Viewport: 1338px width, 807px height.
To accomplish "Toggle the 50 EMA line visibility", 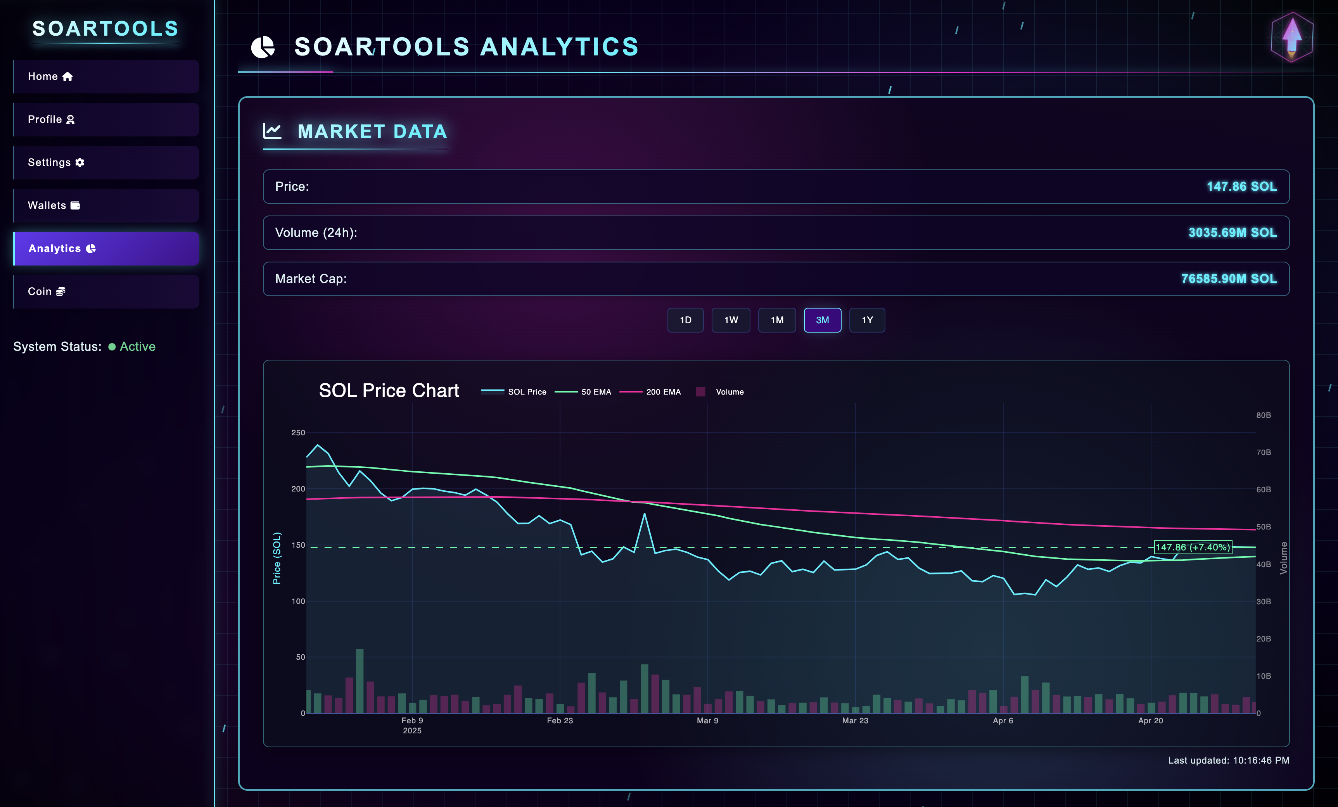I will click(x=584, y=391).
